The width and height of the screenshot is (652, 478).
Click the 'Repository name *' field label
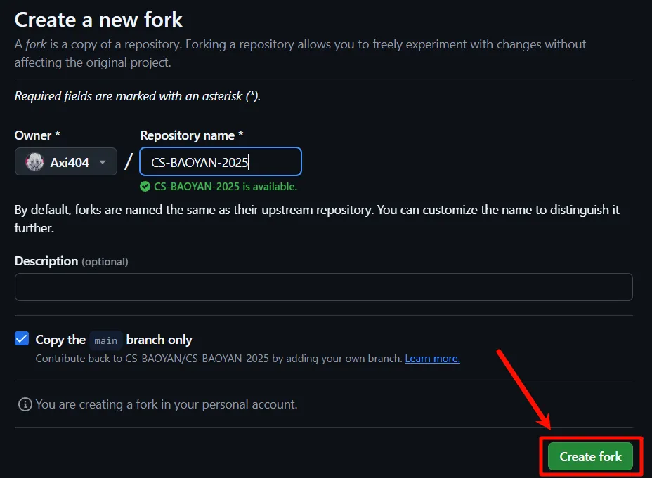192,135
